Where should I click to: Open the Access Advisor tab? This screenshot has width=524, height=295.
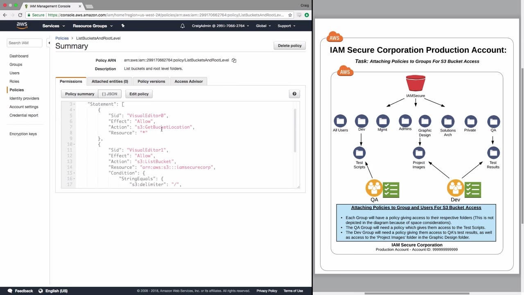coord(188,81)
